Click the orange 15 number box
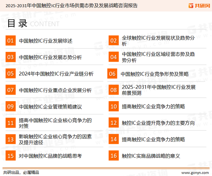 [10, 156]
